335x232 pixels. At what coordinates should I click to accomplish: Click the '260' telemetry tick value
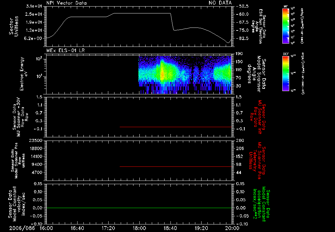(x=240, y=140)
